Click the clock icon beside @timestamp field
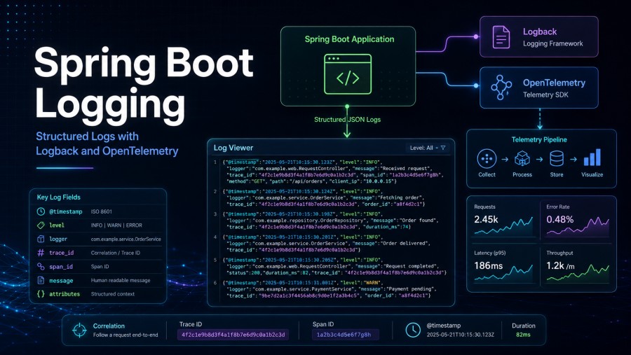 coord(41,211)
